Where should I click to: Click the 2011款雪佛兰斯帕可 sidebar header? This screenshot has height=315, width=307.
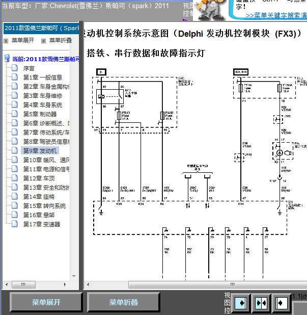[41, 28]
